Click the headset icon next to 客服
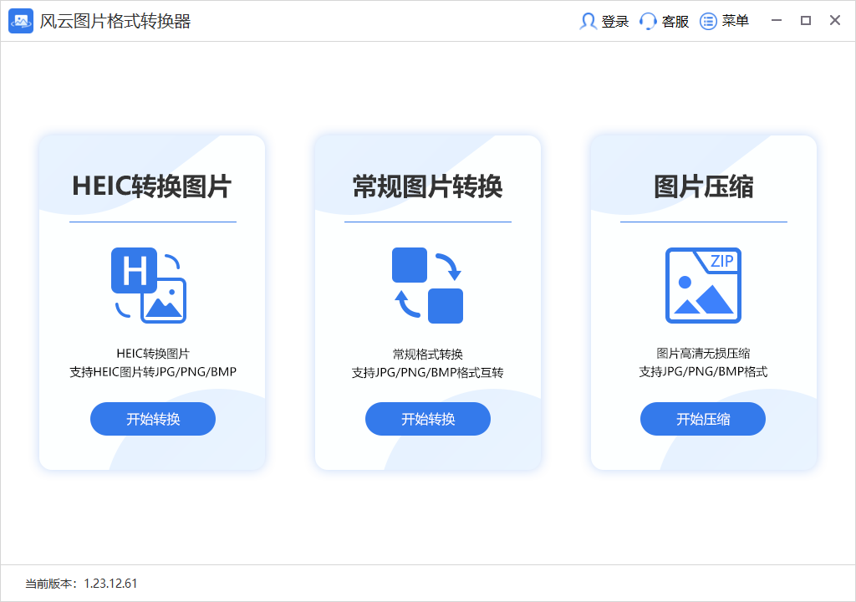 point(647,21)
